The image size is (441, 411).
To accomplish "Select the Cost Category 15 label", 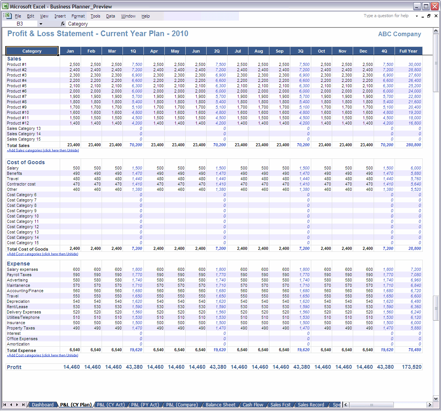I will 23,243.
